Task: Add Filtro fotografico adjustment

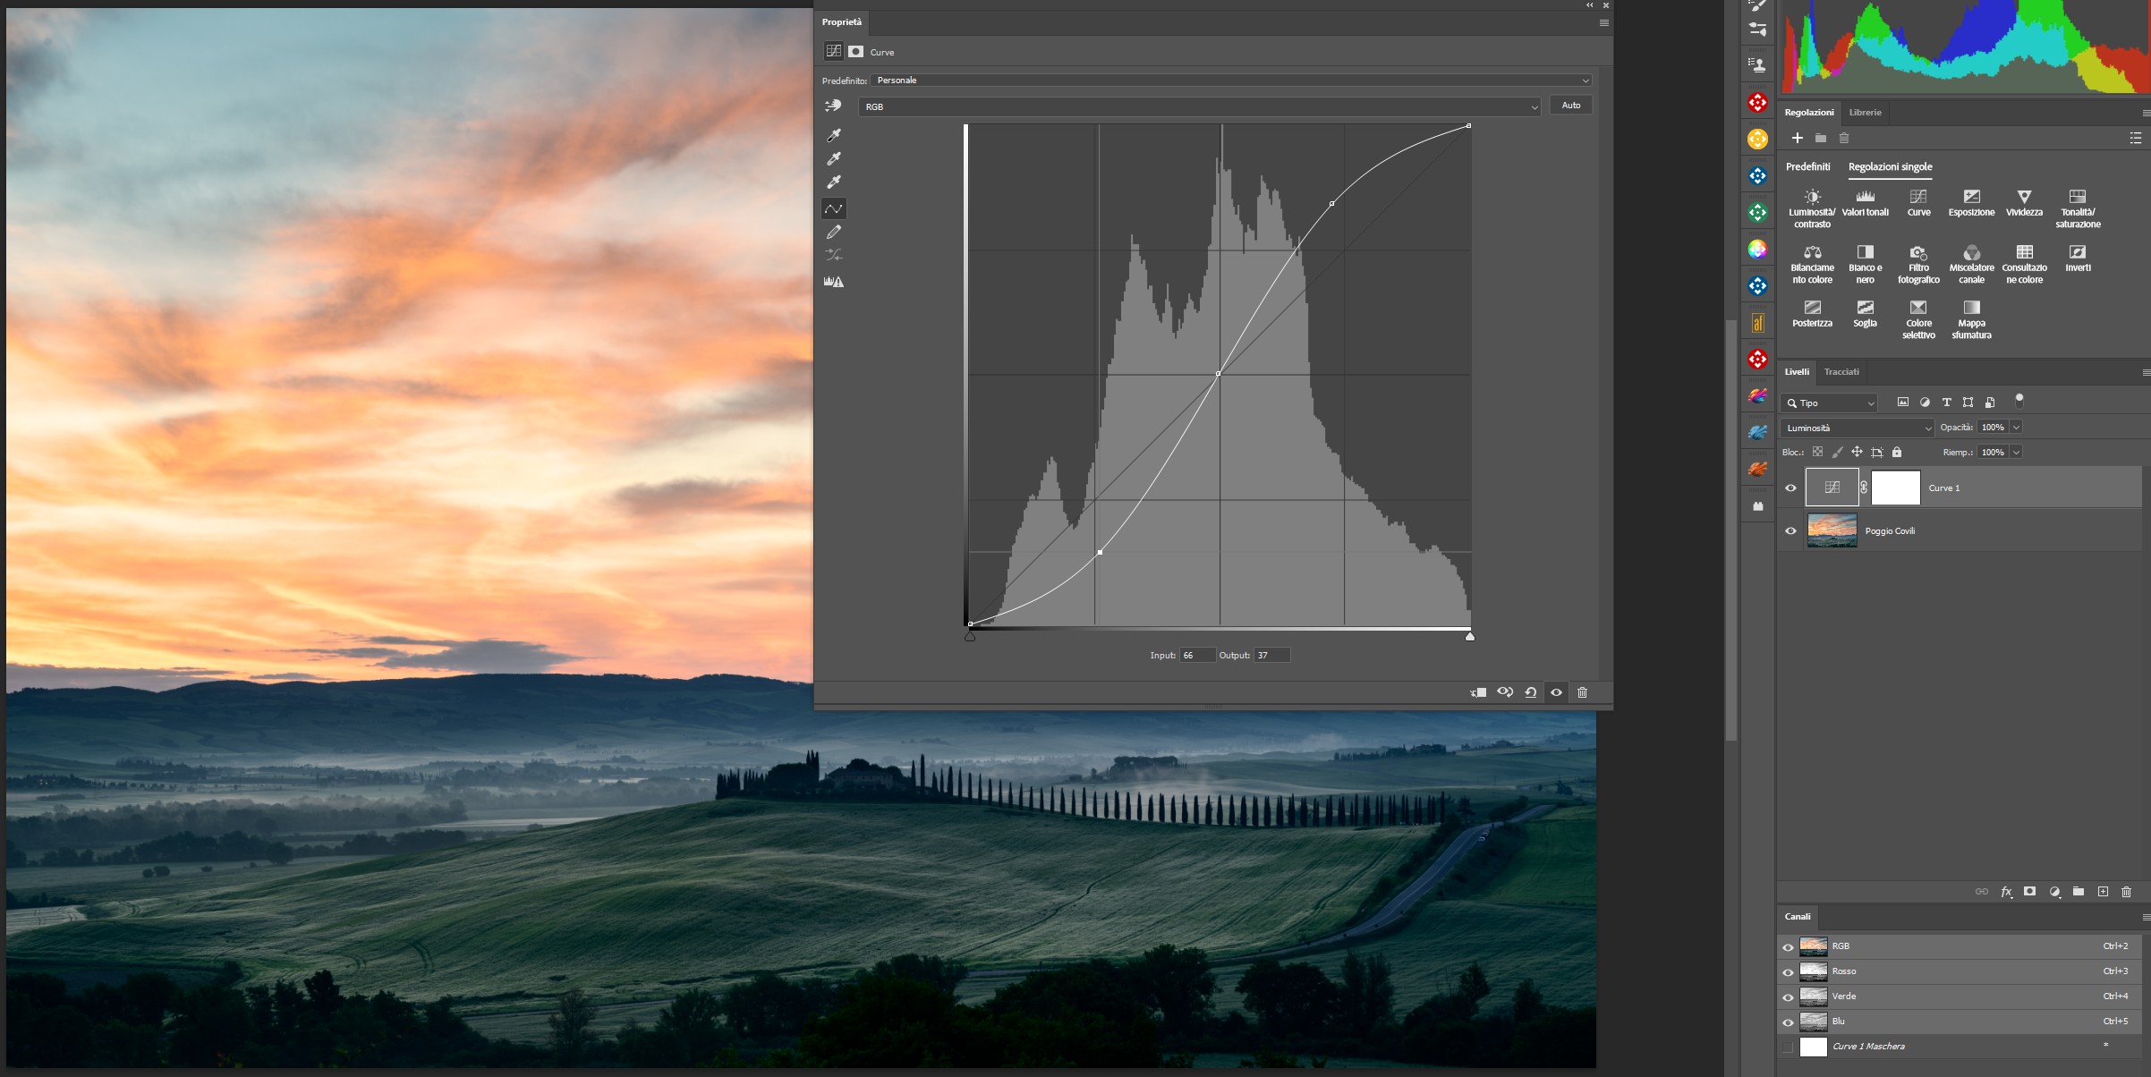Action: click(x=1918, y=264)
